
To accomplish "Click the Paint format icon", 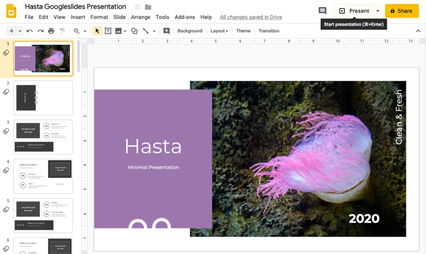I will click(62, 31).
